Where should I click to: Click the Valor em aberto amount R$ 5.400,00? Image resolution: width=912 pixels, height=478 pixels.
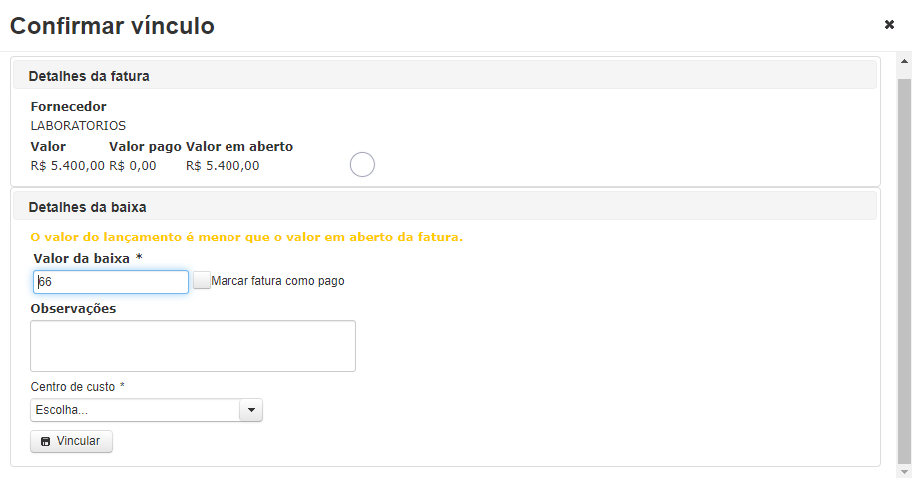point(223,165)
